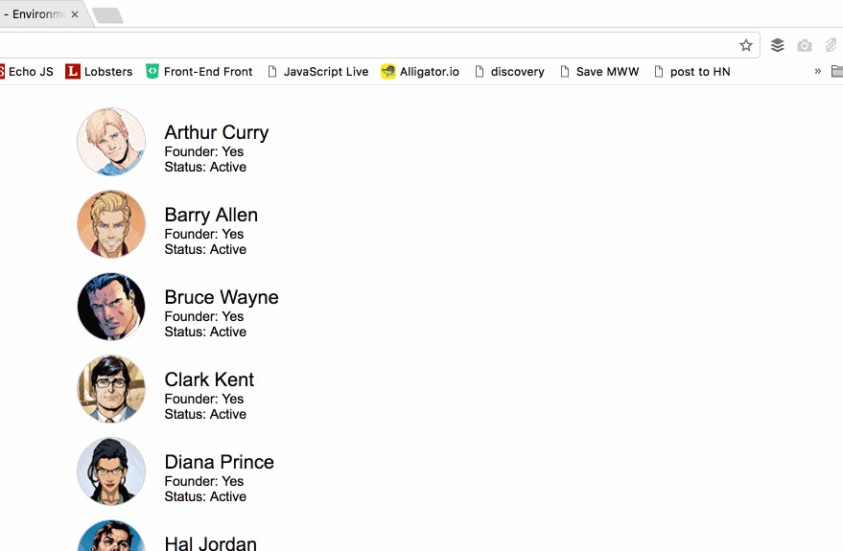Viewport: 843px width, 551px height.
Task: Click the Lobsters bookmark's red favicon
Action: 73,71
